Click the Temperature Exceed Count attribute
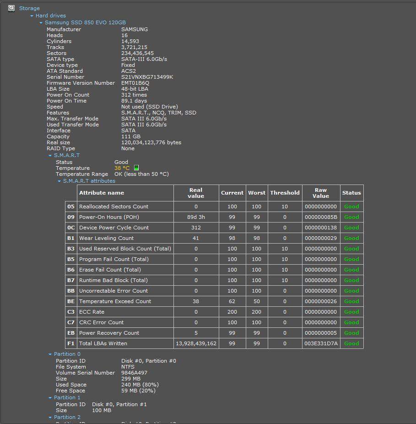416x424 pixels. coord(115,301)
